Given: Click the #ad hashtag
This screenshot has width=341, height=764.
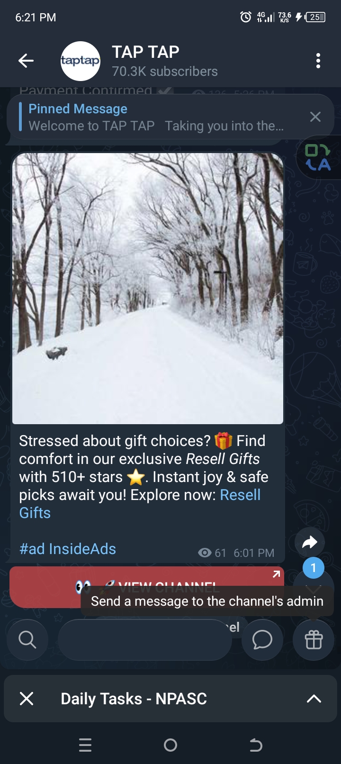Looking at the screenshot, I should pos(32,549).
